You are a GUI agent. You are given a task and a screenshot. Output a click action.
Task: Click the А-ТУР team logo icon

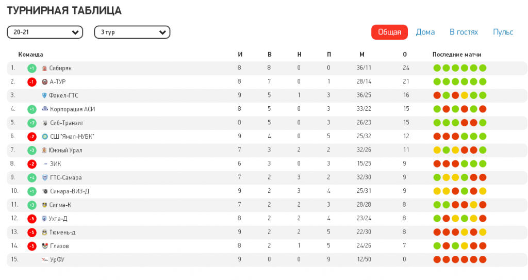(x=44, y=82)
